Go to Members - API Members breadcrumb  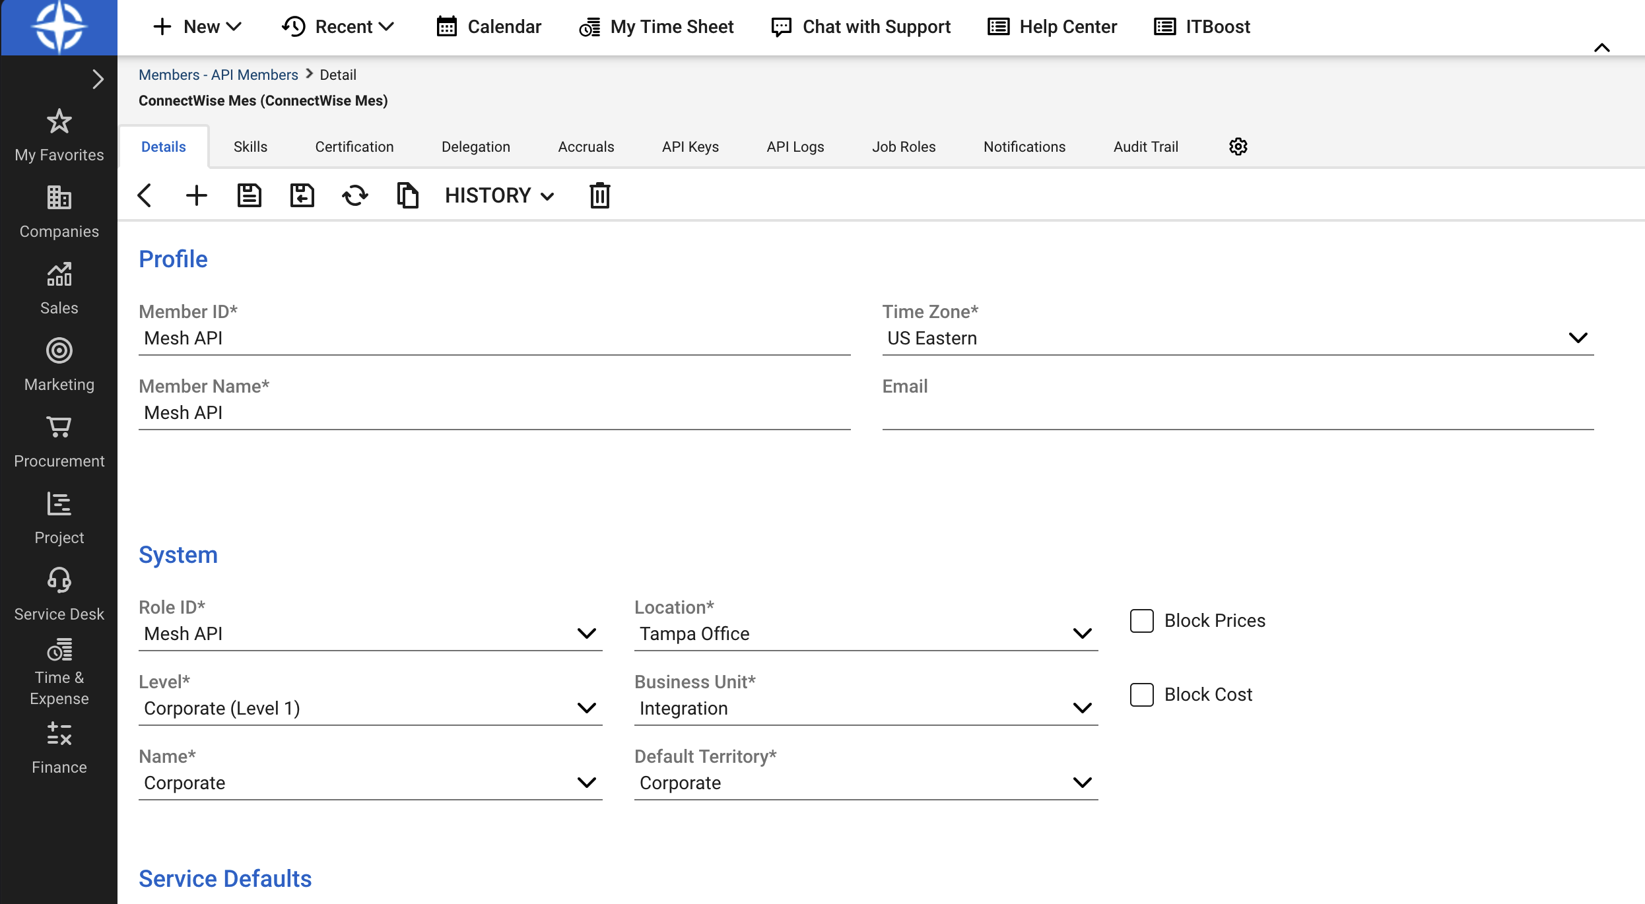click(218, 75)
